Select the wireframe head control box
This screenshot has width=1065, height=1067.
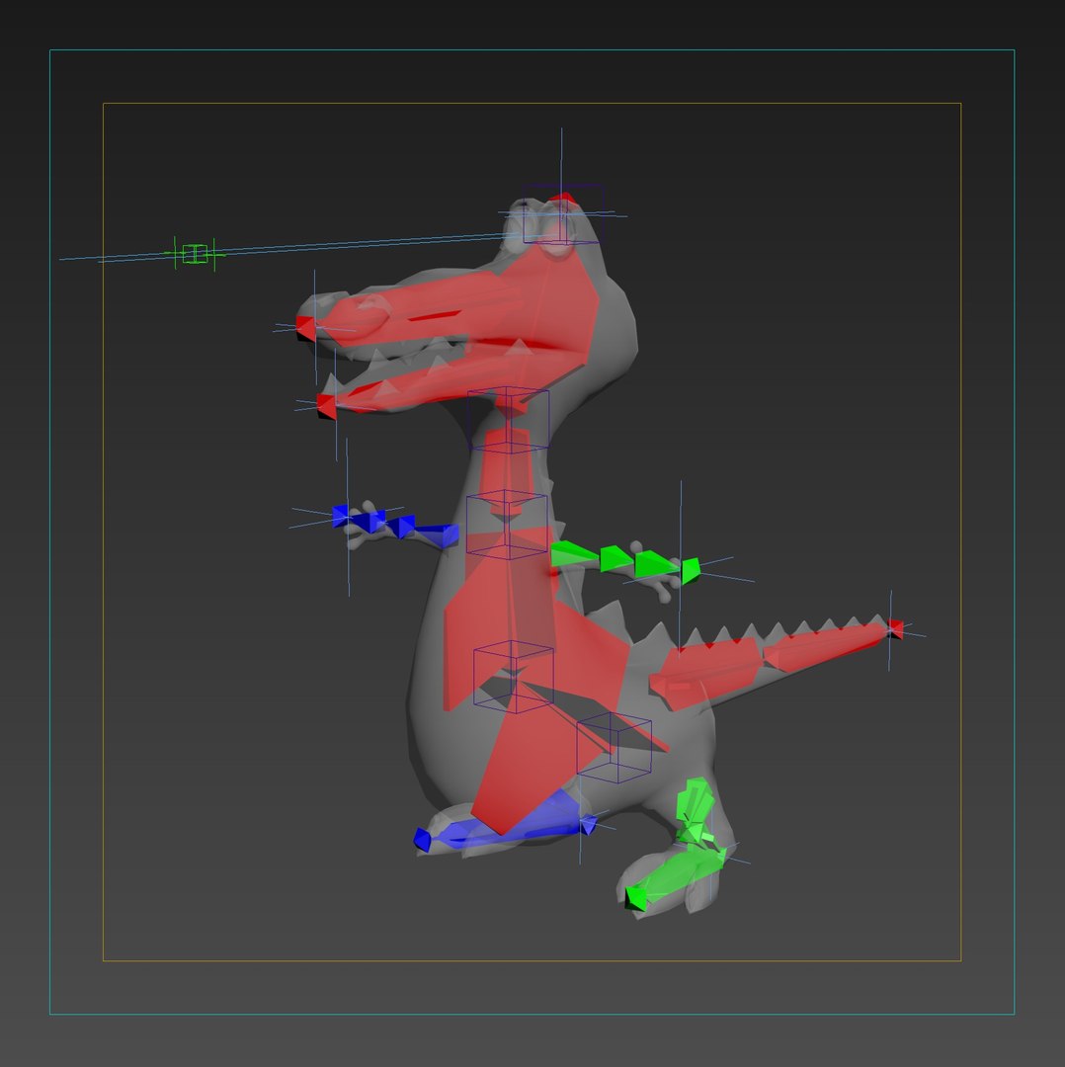(x=563, y=213)
